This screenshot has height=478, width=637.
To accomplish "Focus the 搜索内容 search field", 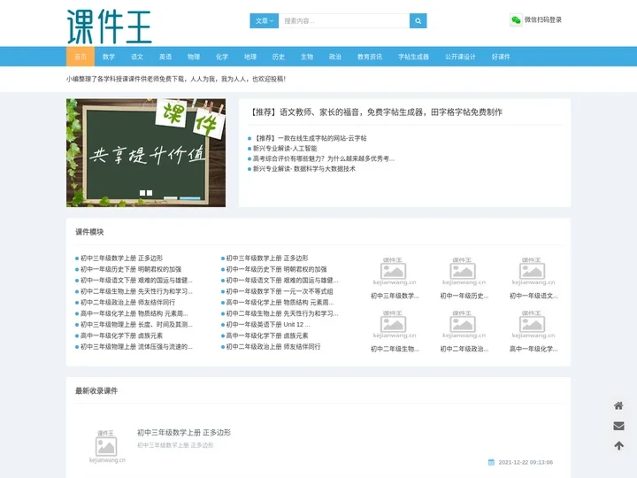I will click(x=344, y=20).
